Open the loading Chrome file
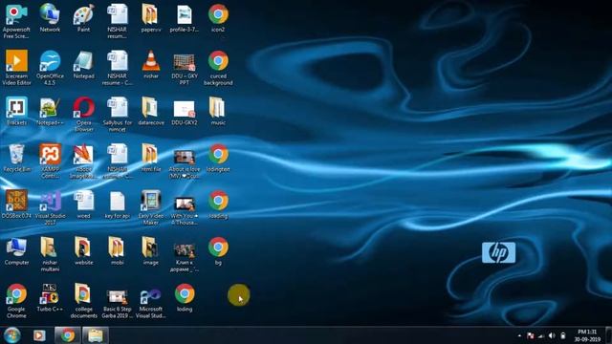Viewport: 612px width, 344px height. coord(218,204)
